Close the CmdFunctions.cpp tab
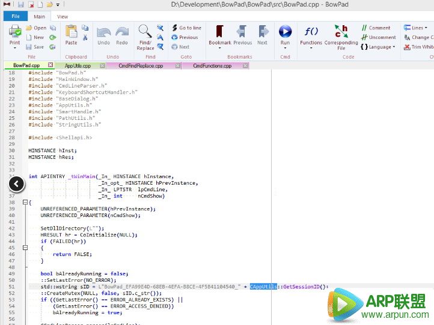 (245, 66)
